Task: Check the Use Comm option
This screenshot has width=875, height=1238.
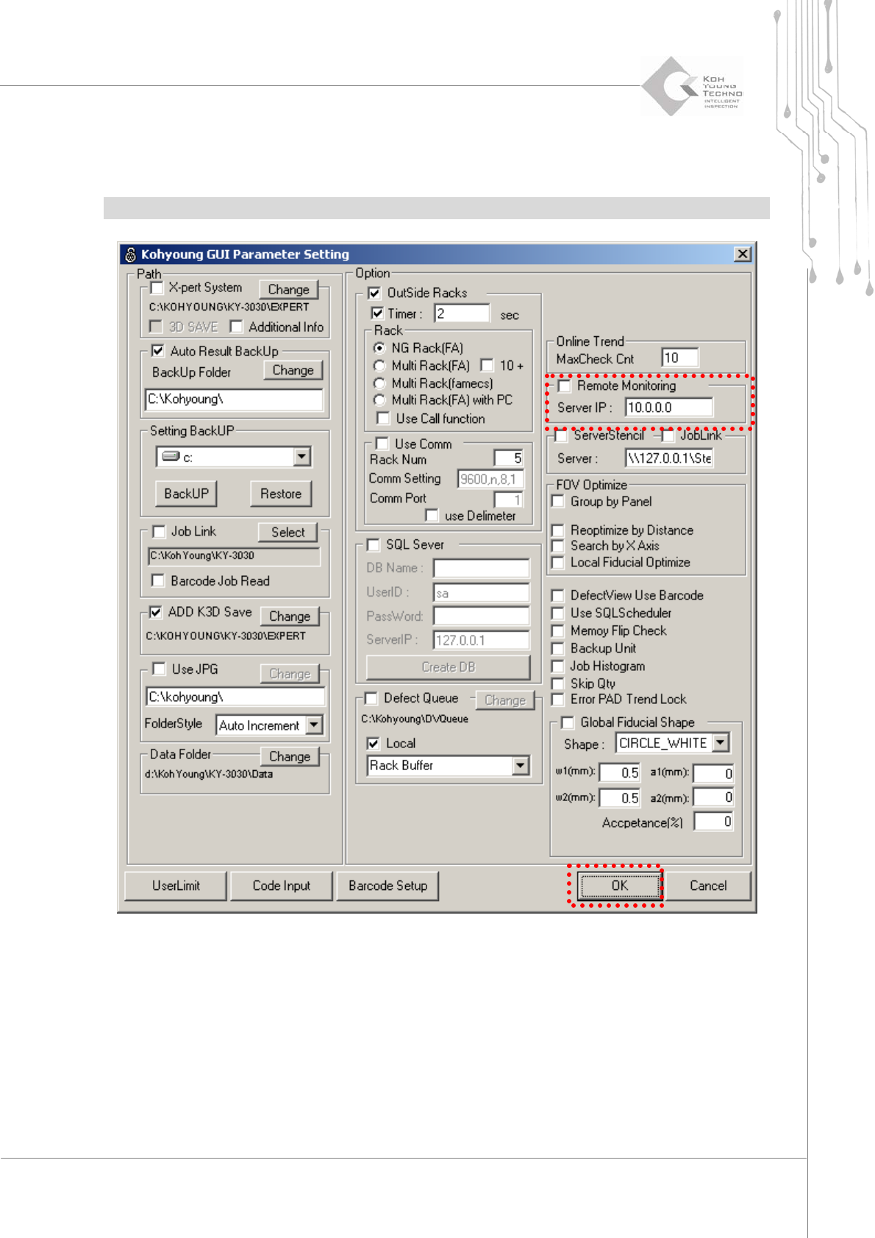Action: pos(382,444)
